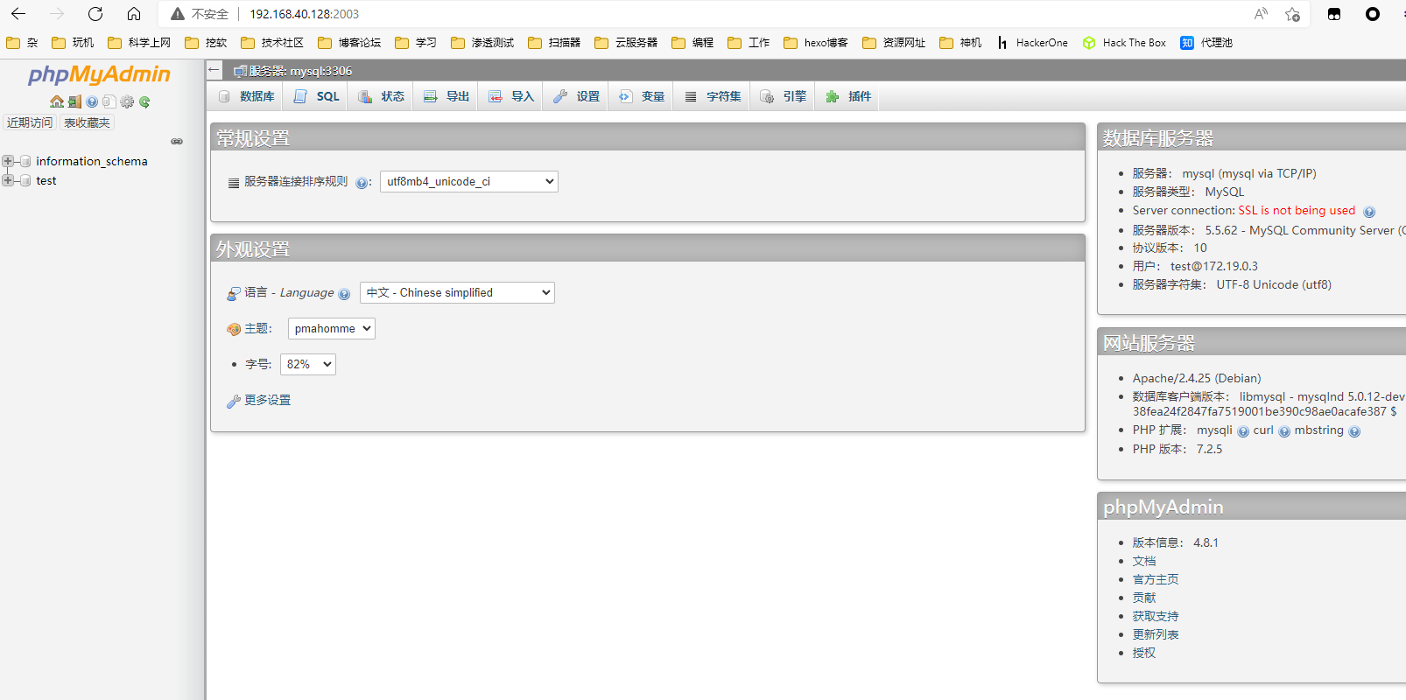Select test database name in tree
The image size is (1406, 700).
coord(46,180)
